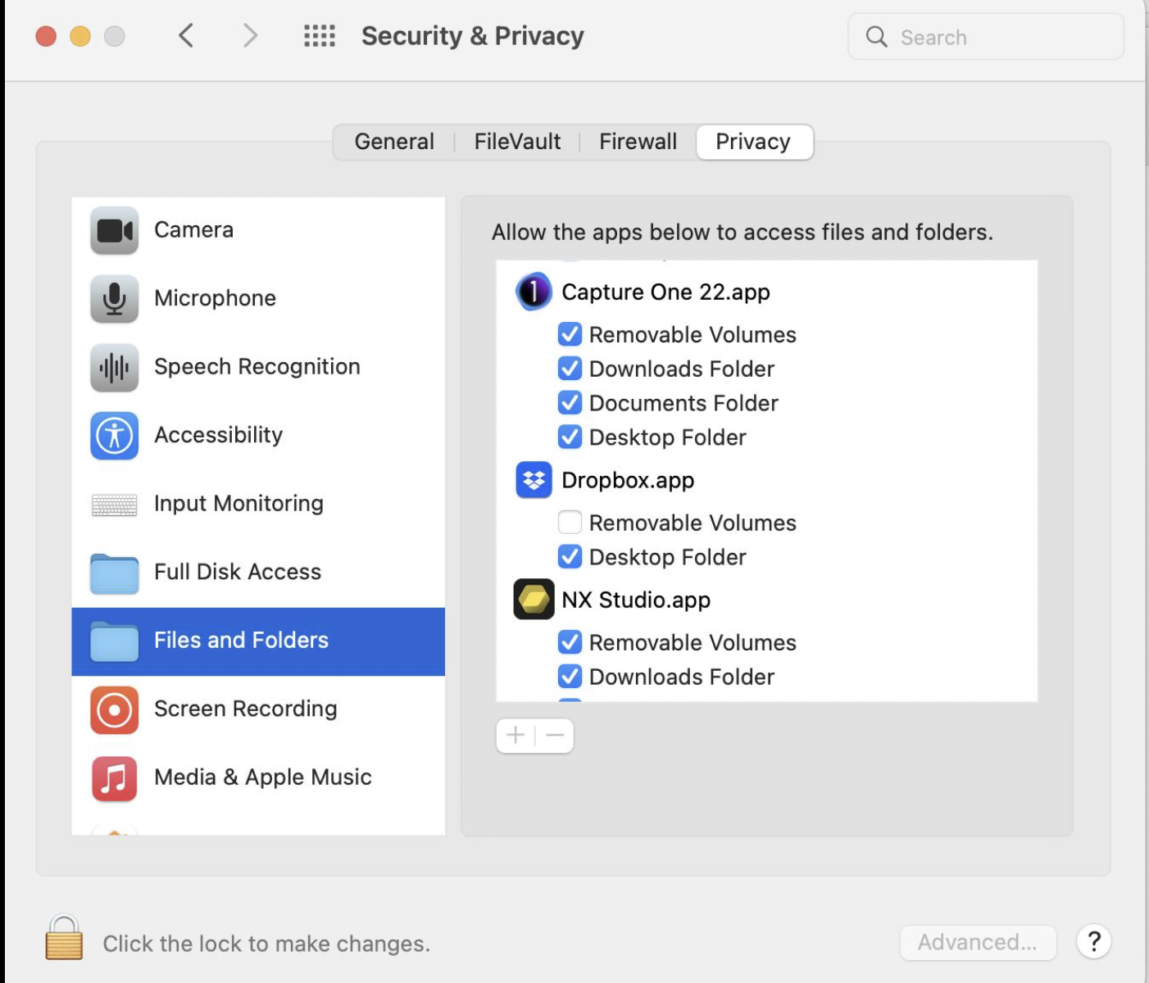Uncheck Capture One Documents Folder checkbox

click(570, 403)
